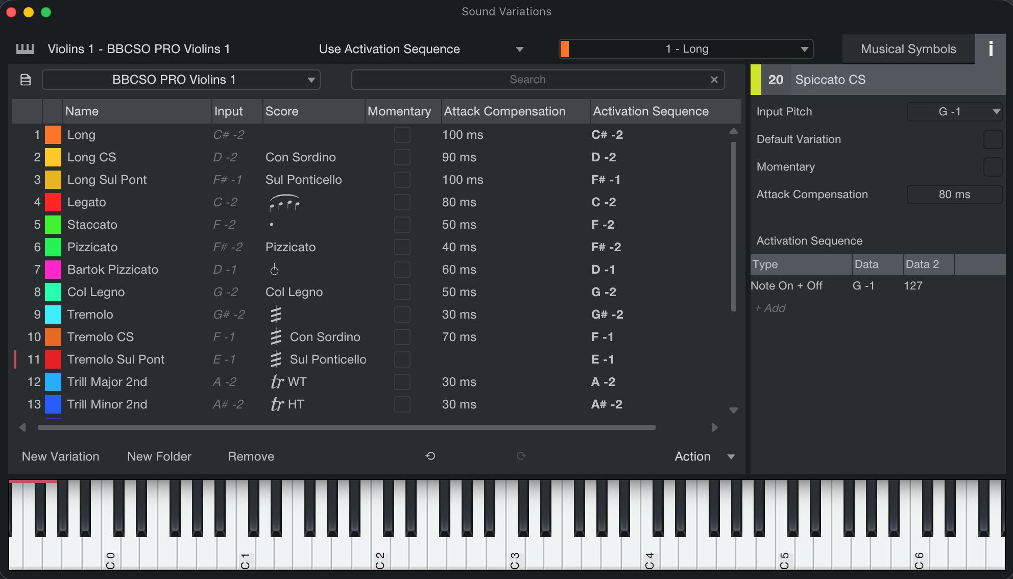
Task: Clear the search field with the X
Action: tap(714, 80)
